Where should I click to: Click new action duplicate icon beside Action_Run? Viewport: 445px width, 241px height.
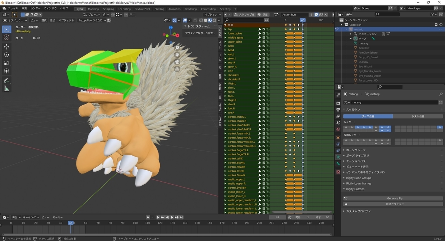pos(322,14)
